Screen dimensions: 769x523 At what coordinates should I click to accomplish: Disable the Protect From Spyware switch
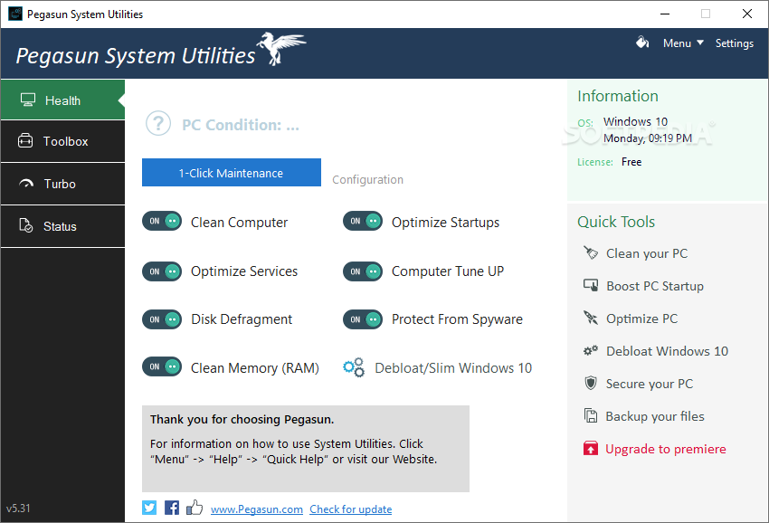pos(363,319)
